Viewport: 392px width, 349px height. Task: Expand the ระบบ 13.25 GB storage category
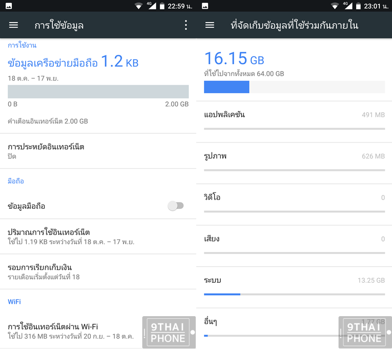click(294, 287)
